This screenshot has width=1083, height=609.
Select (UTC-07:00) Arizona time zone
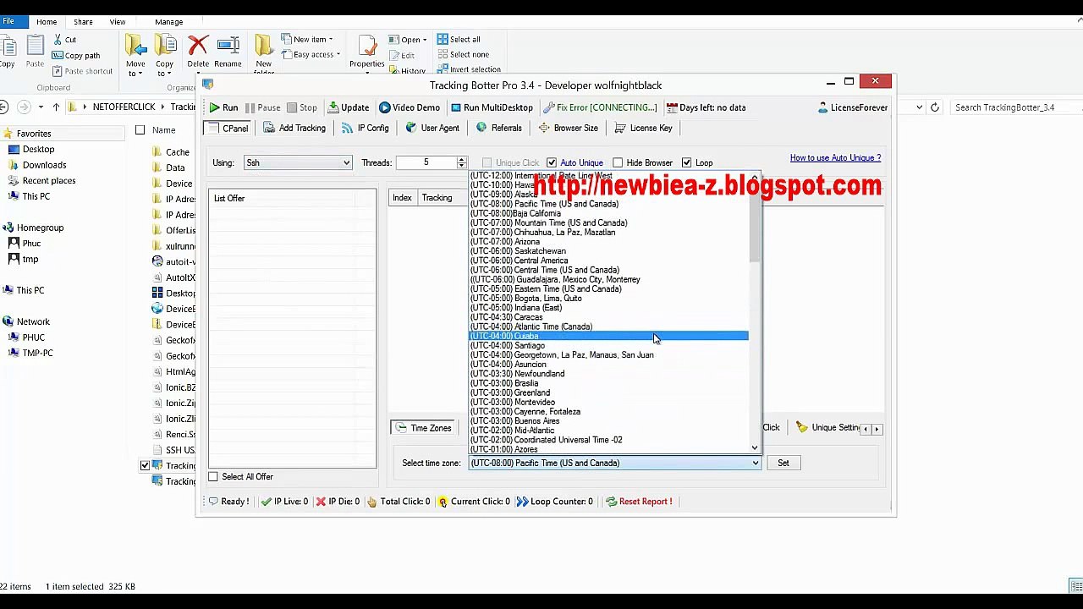pyautogui.click(x=608, y=242)
